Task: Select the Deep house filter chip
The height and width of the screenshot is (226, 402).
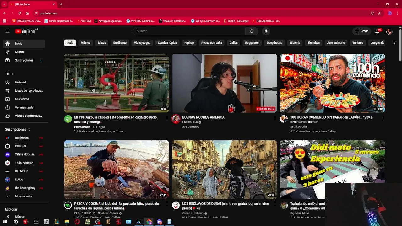Action: point(274,43)
